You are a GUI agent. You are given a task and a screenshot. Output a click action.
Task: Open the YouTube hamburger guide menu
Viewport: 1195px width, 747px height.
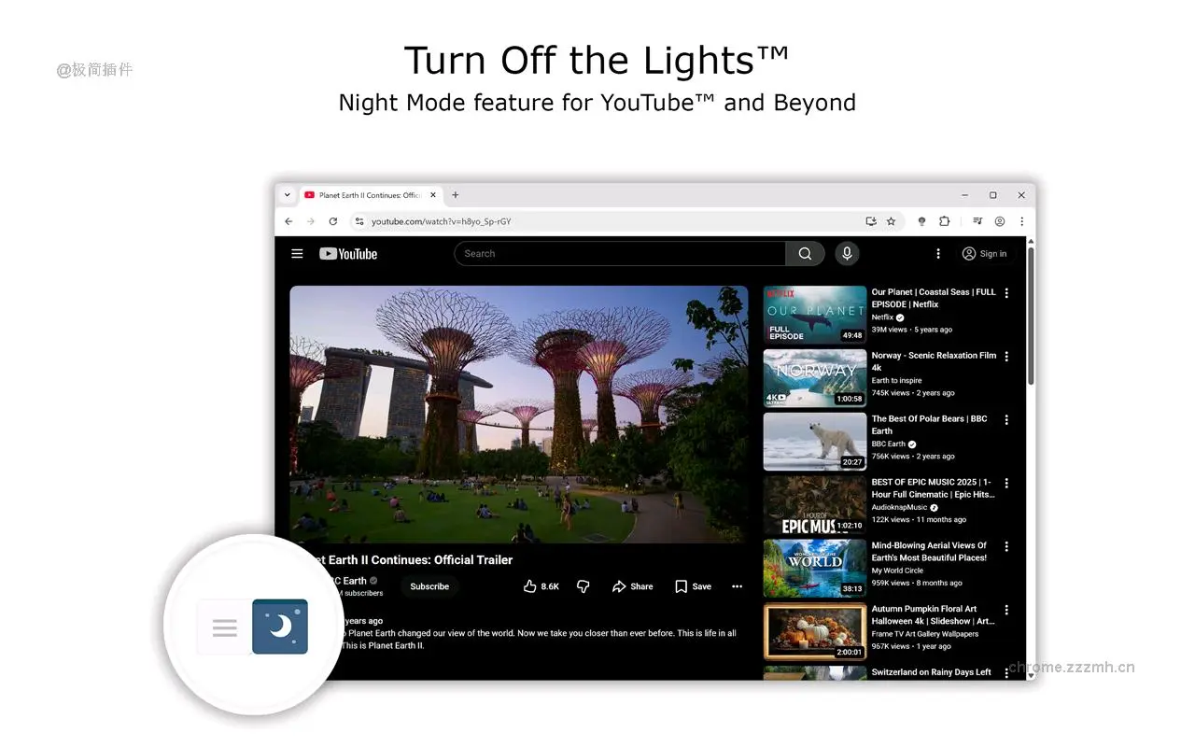[x=297, y=254]
